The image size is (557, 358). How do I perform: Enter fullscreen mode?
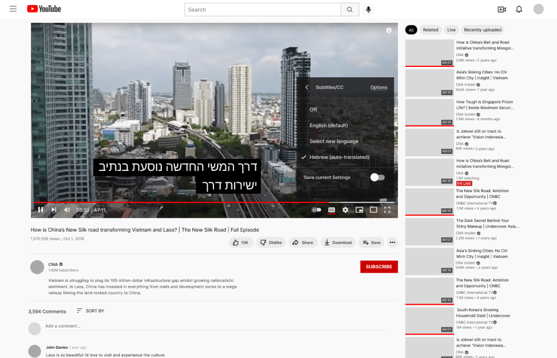pyautogui.click(x=388, y=209)
